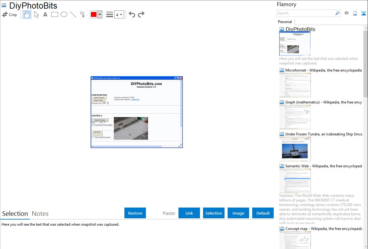Click icon beside Under Frozen Tundra entry
The image size is (368, 249).
282,134
